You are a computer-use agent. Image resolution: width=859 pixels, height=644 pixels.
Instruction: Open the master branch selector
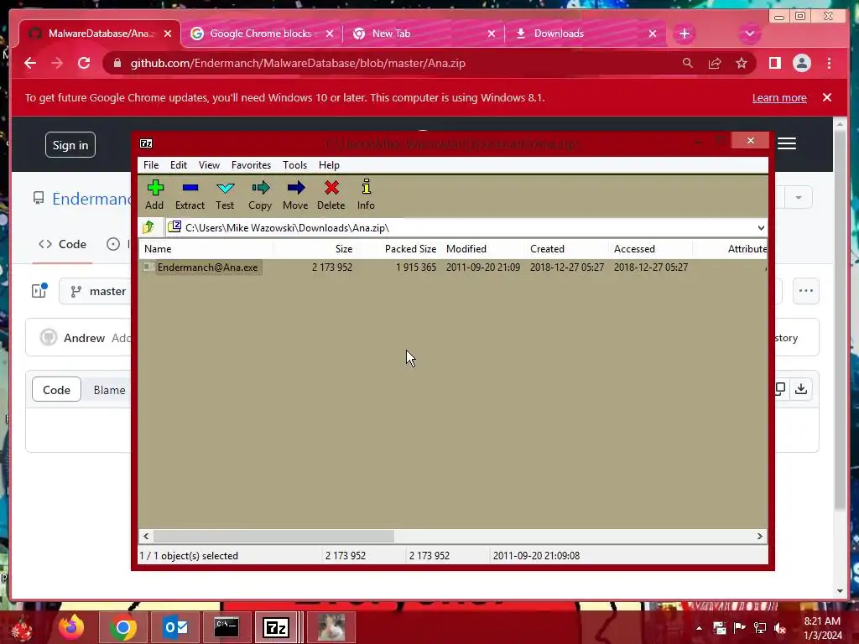(x=99, y=291)
